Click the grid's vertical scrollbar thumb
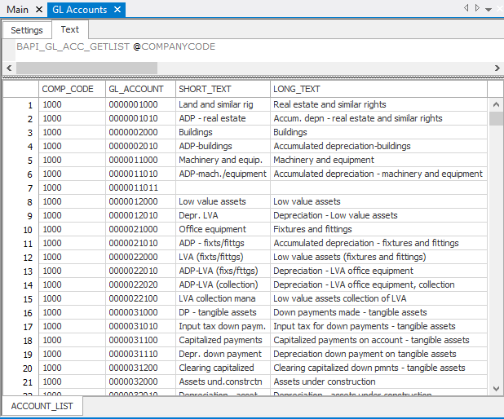Image resolution: width=504 pixels, height=419 pixels. tap(496, 118)
